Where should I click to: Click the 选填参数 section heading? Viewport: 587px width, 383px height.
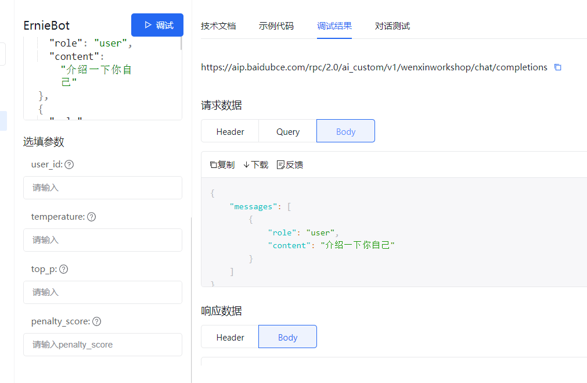tap(44, 142)
